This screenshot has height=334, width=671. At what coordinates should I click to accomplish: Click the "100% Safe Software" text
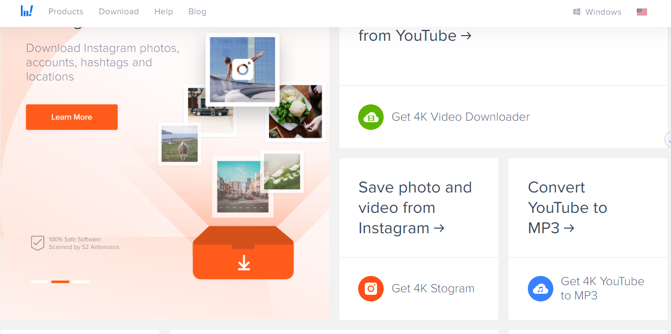pos(75,239)
